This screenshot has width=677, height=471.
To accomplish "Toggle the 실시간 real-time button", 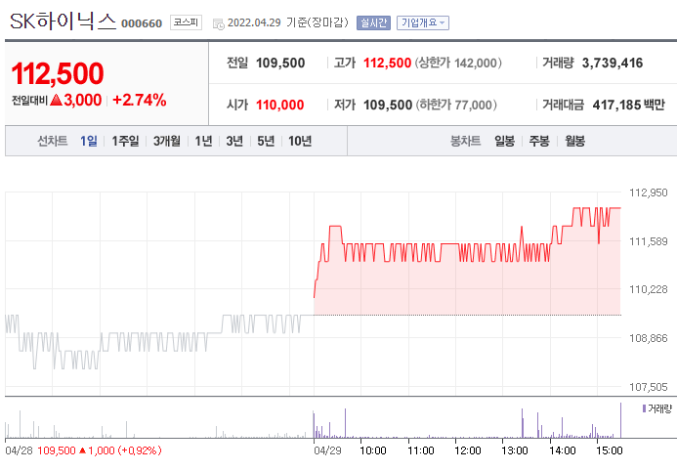I will 373,22.
